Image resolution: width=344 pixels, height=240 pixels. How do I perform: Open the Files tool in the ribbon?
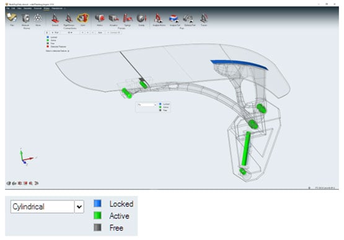pyautogui.click(x=12, y=18)
